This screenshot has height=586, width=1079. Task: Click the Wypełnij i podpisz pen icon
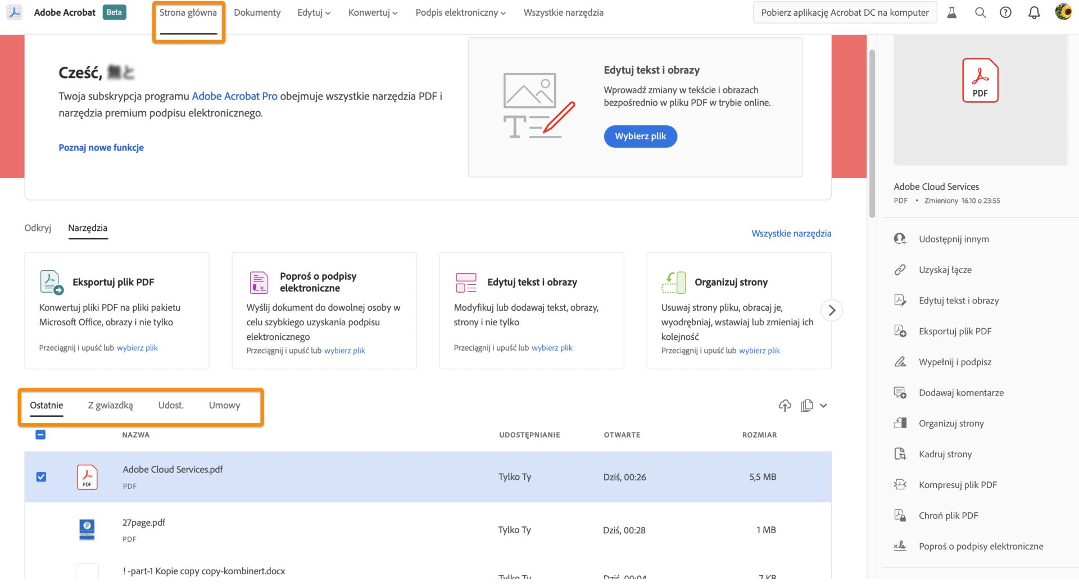(900, 362)
